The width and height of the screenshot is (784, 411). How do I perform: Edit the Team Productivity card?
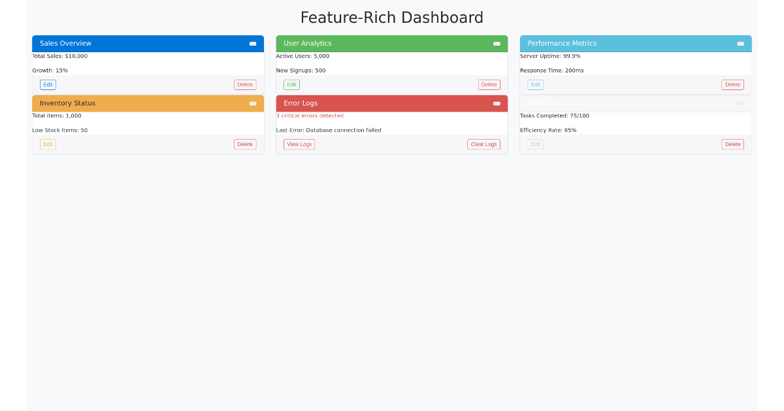(535, 144)
